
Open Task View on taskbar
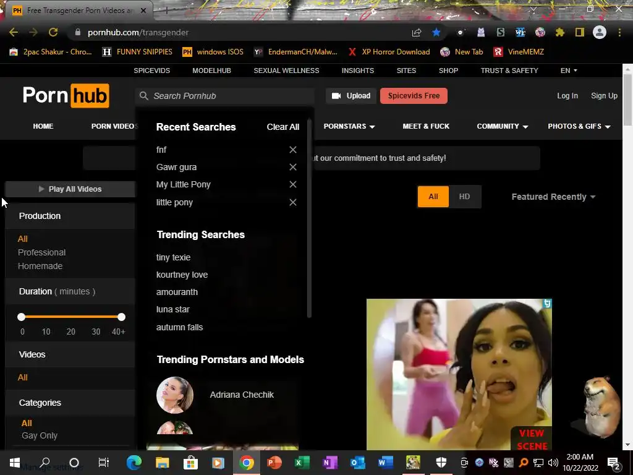[104, 463]
